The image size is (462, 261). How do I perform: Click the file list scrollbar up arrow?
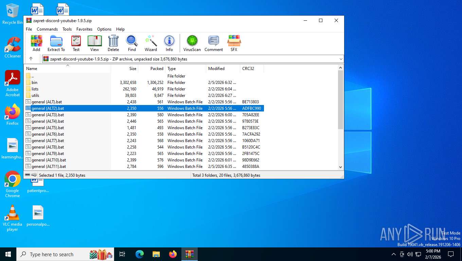click(341, 68)
